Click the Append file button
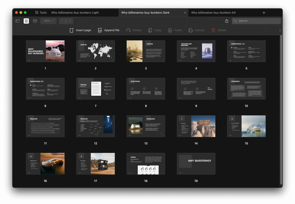 pyautogui.click(x=109, y=30)
